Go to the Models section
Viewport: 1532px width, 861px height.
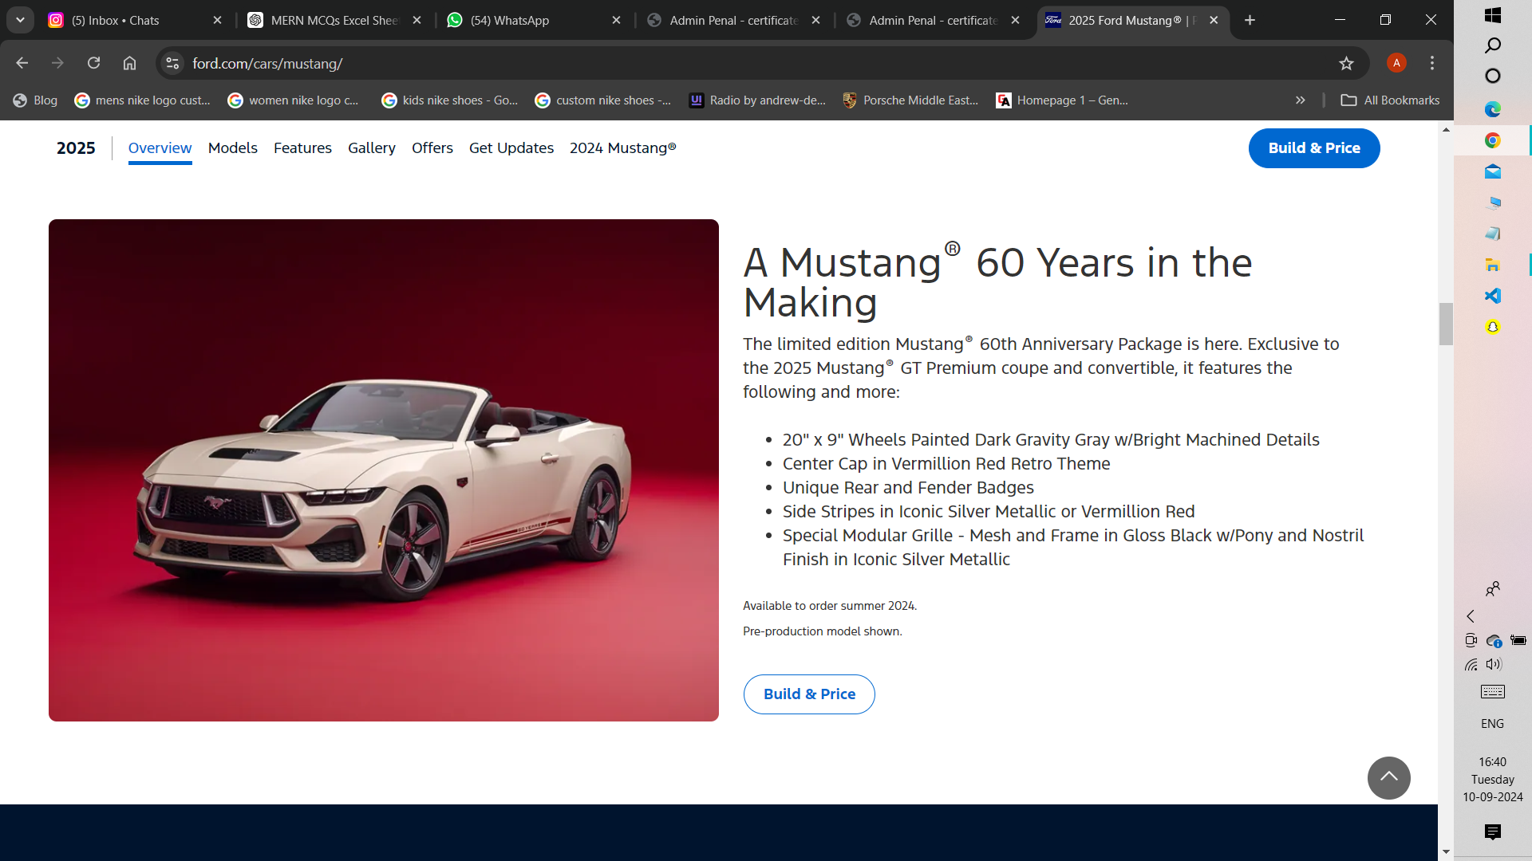coord(233,148)
